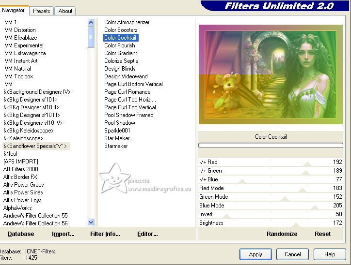The width and height of the screenshot is (351, 265).
Task: Click the -/+ Green slider handle
Action: pyautogui.click(x=305, y=173)
